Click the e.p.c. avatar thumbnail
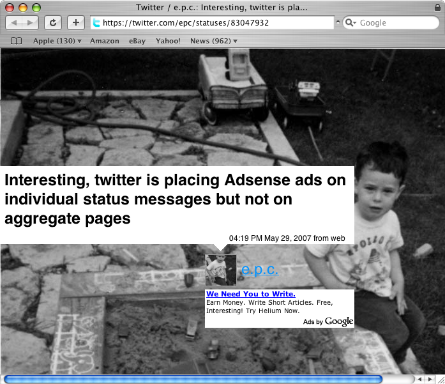This screenshot has height=384, width=445. [x=221, y=270]
